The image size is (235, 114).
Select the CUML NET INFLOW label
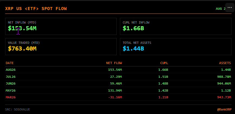click(136, 22)
